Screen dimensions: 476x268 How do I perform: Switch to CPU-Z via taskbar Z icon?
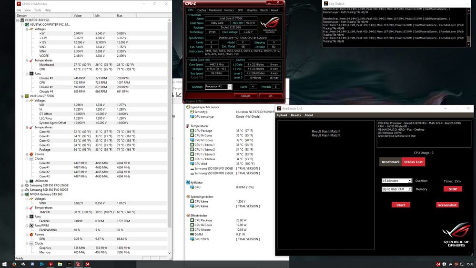[78, 264]
